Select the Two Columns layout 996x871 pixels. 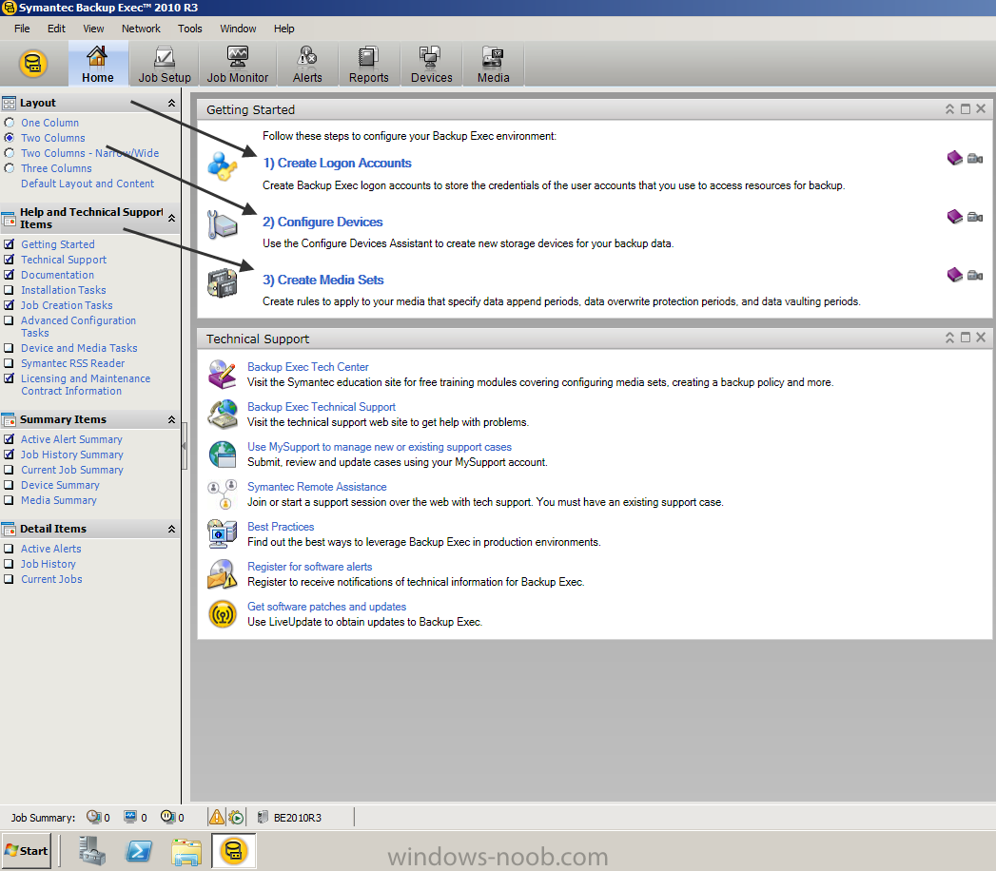(x=9, y=138)
